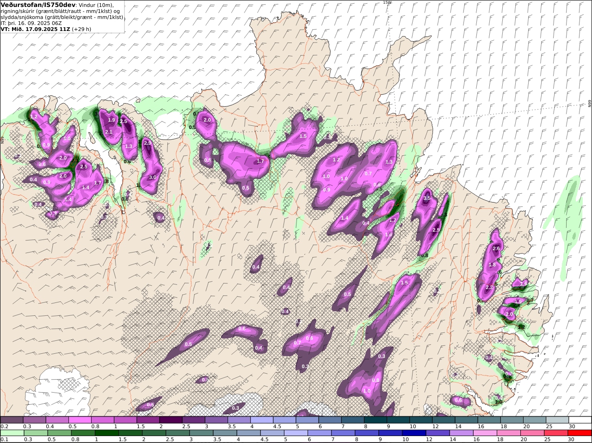Click the Veðurstofan/IS750dev title text

coord(38,5)
